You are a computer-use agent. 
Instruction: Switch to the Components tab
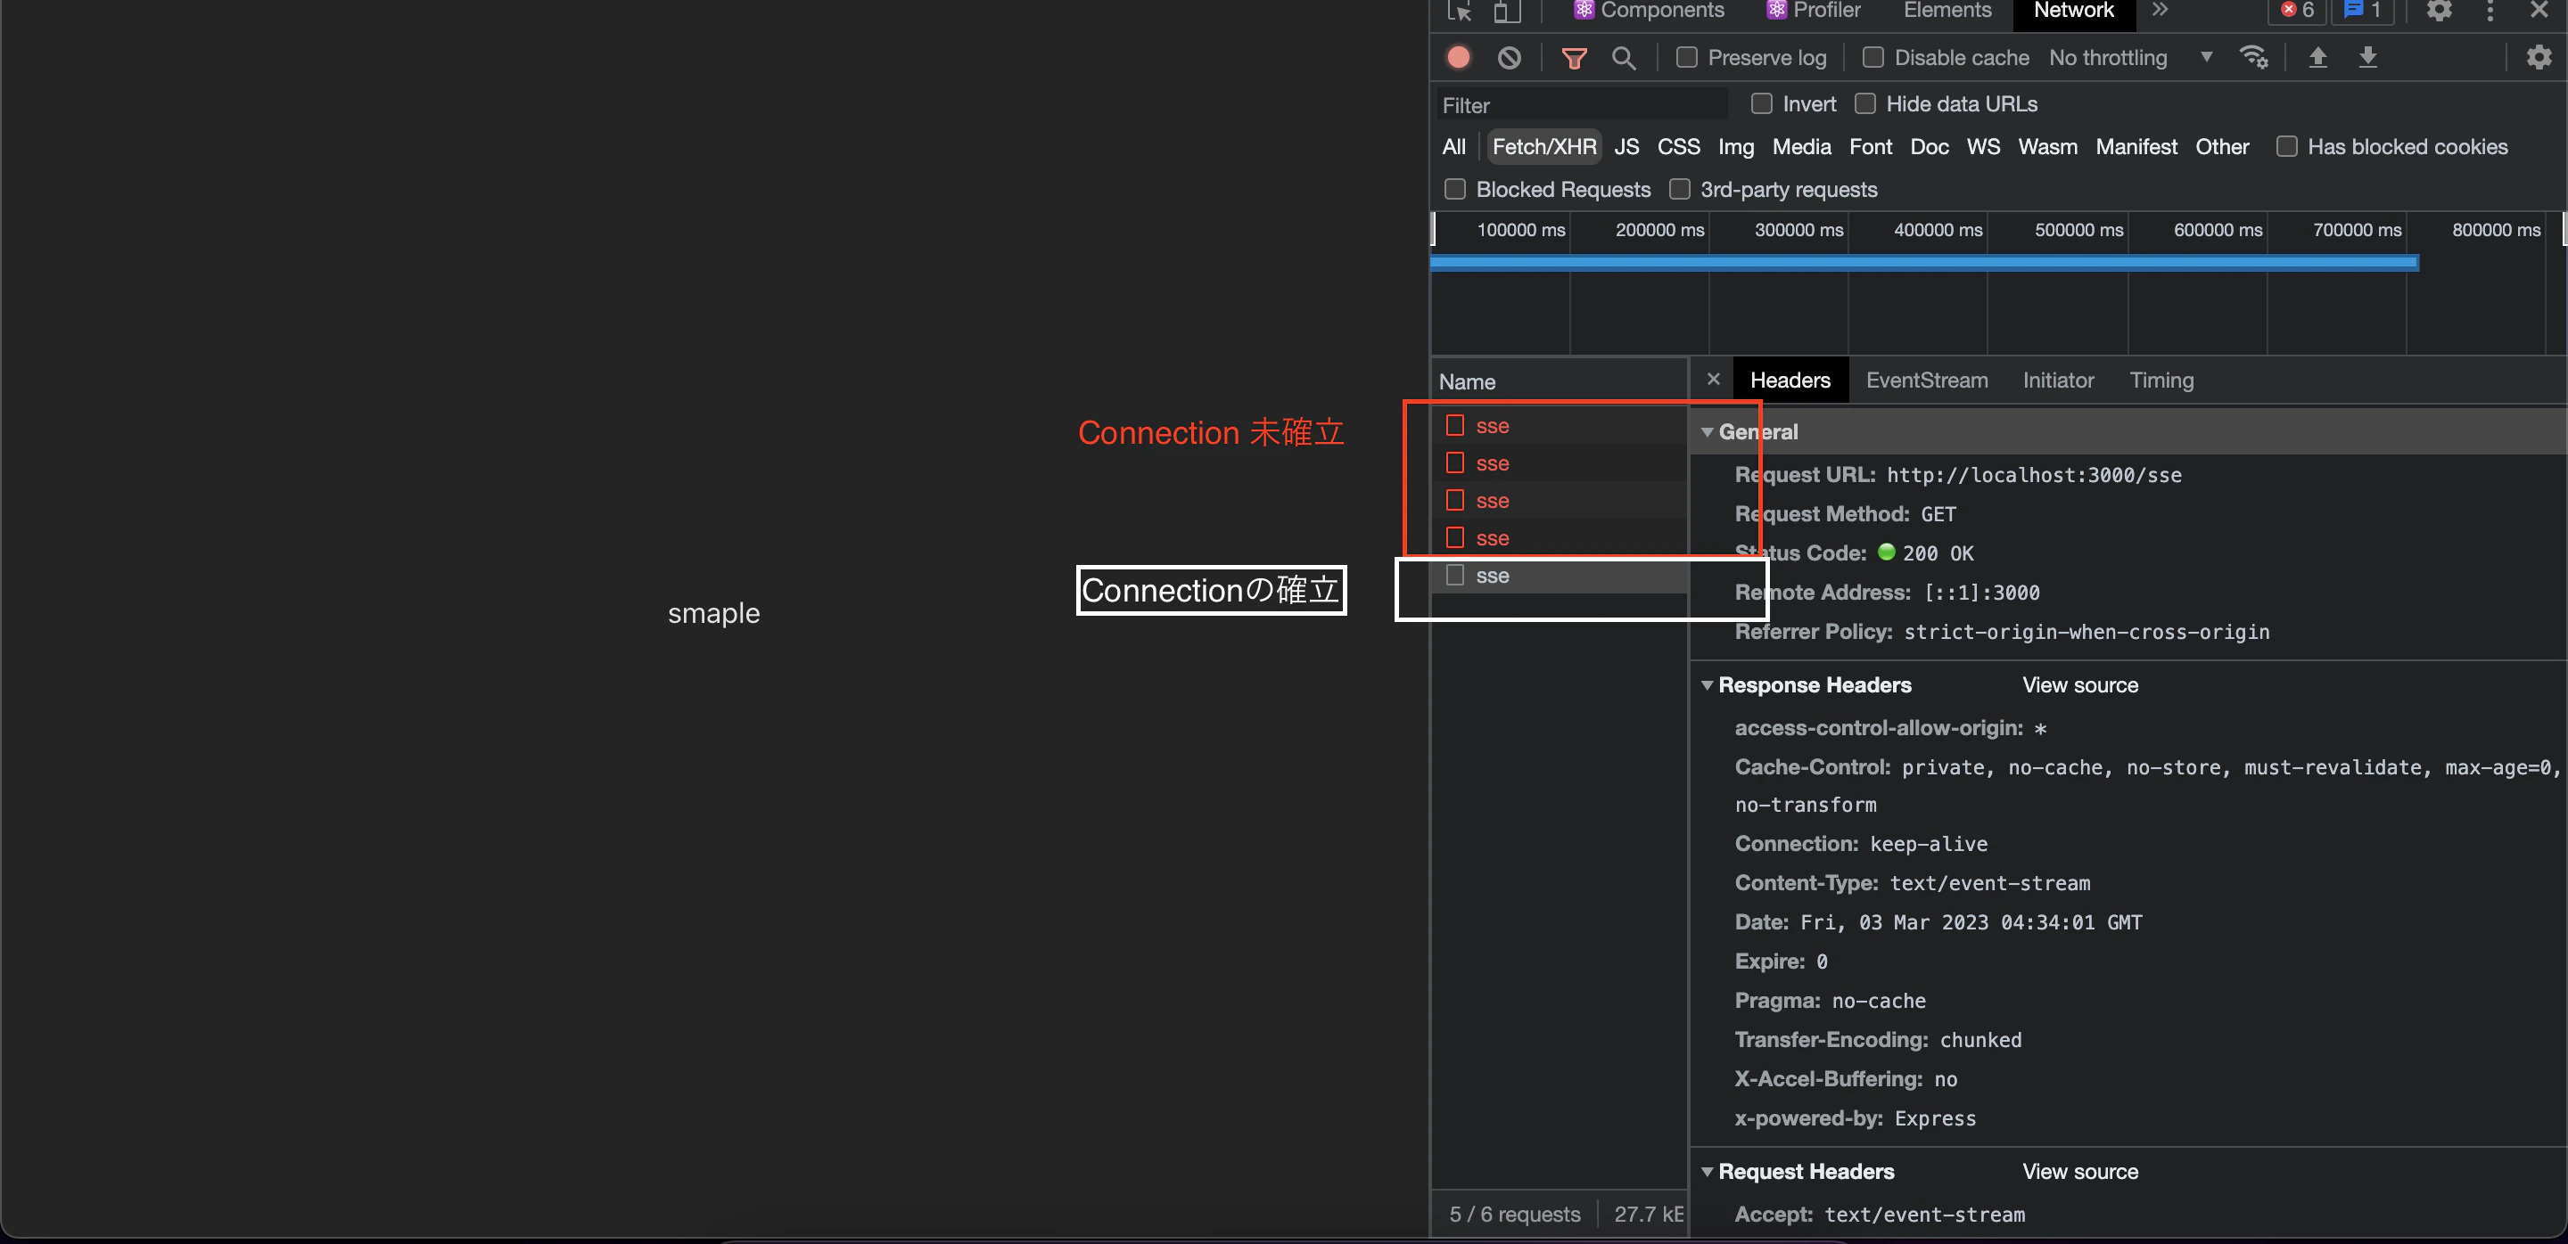pyautogui.click(x=1648, y=10)
